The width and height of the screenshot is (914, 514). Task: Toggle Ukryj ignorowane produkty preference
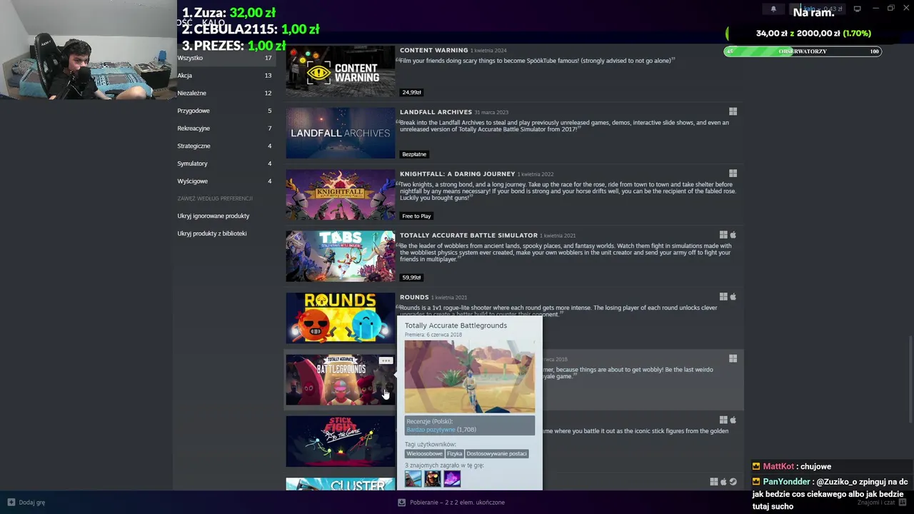tap(213, 216)
